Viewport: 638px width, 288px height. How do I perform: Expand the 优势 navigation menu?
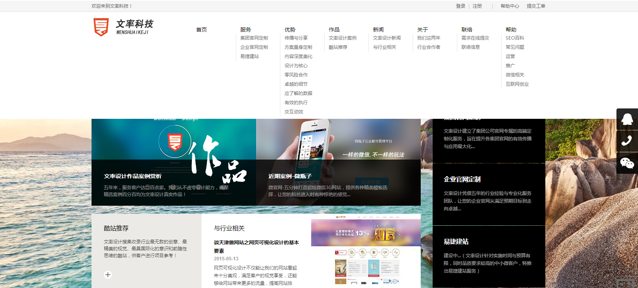[x=290, y=30]
